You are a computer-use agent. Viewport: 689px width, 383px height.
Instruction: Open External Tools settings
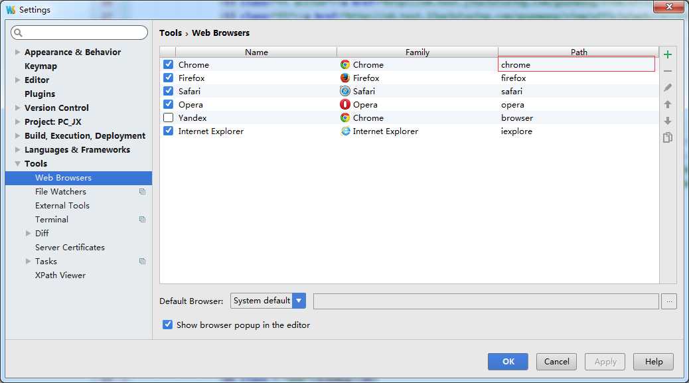tap(62, 206)
